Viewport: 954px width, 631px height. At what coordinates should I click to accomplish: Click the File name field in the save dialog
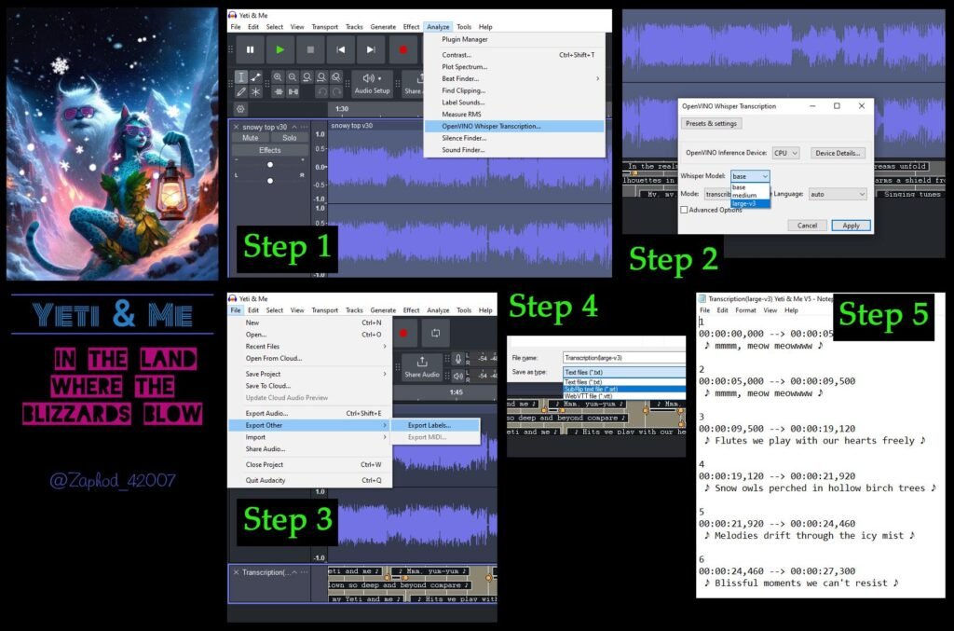pos(623,358)
